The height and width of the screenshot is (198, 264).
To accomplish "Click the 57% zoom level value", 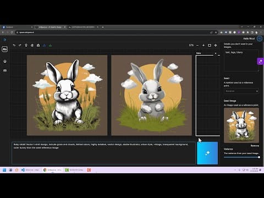I will click(x=191, y=45).
